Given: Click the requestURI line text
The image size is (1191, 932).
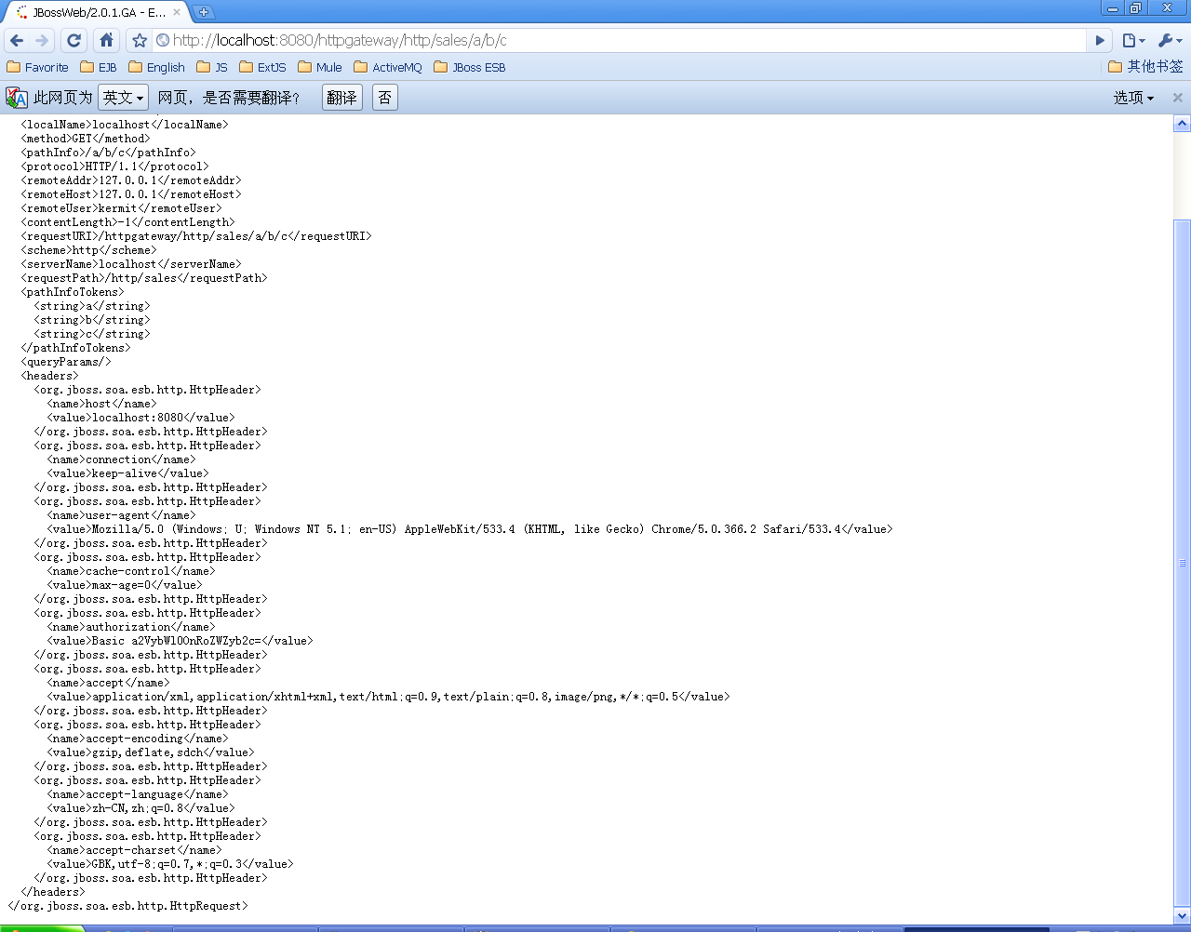Looking at the screenshot, I should [x=195, y=236].
